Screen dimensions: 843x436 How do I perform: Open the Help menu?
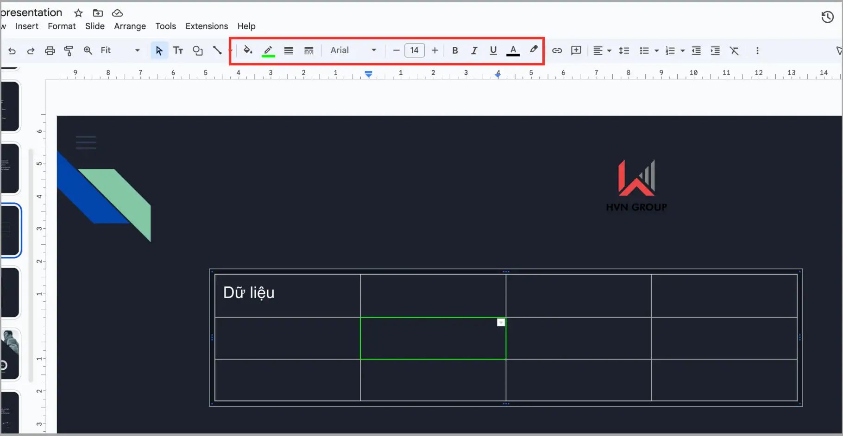[246, 26]
